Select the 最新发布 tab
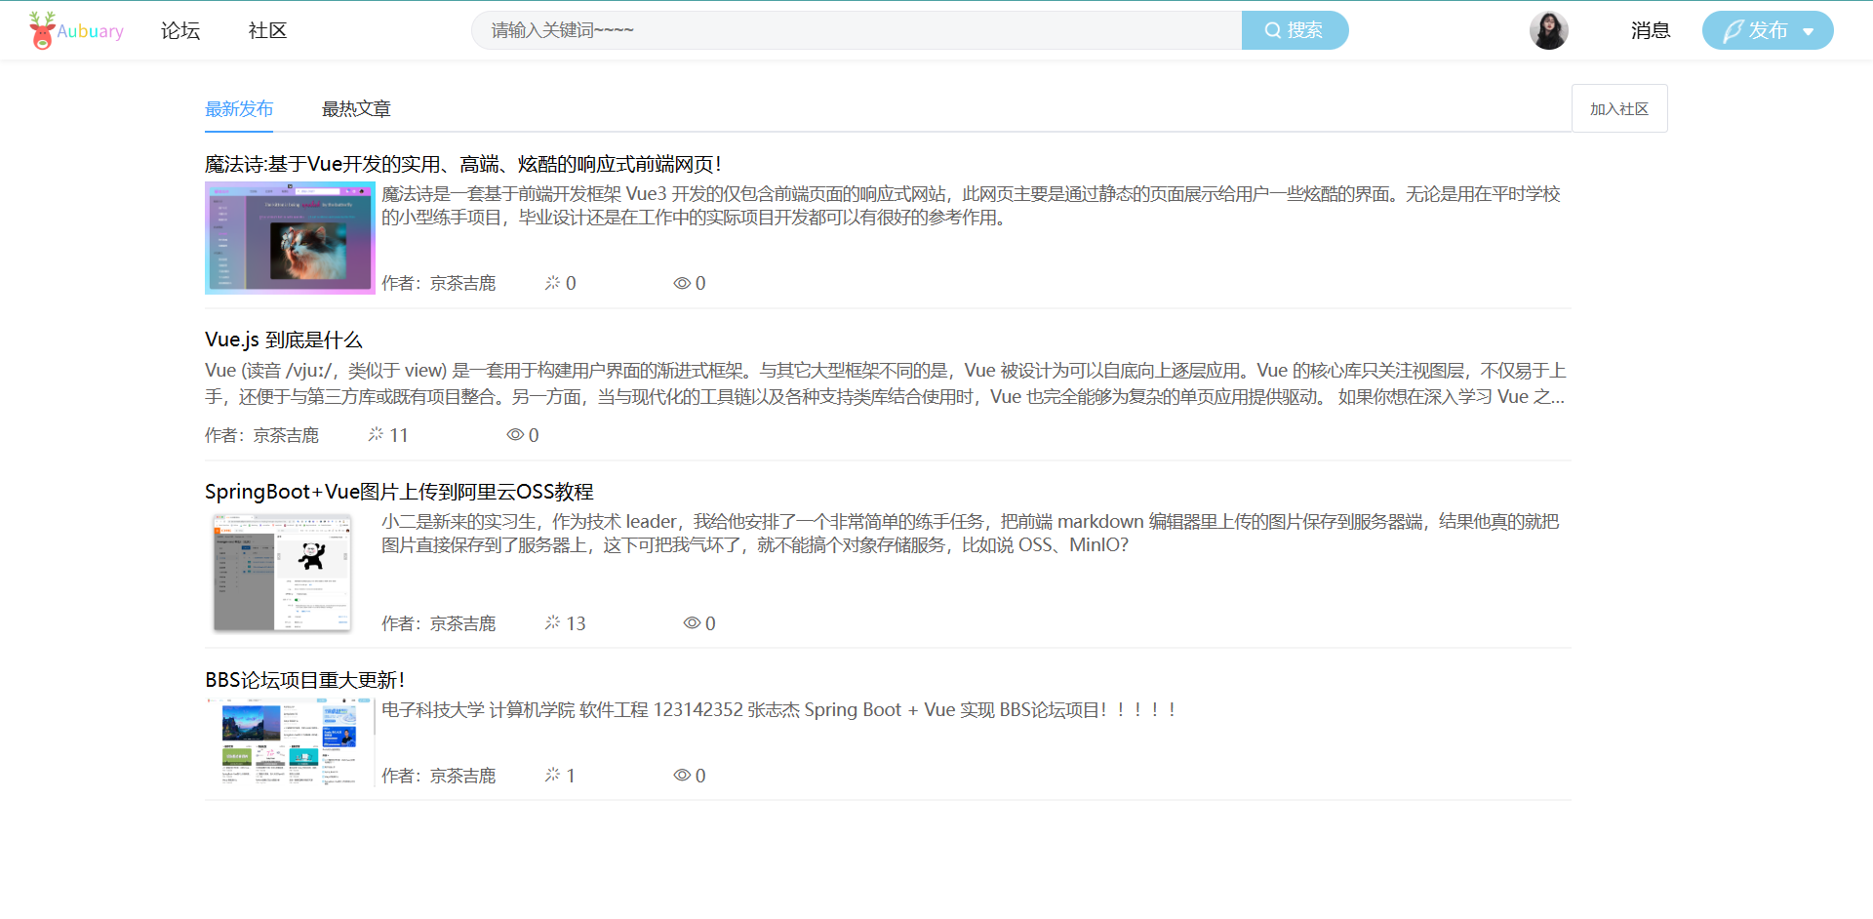Viewport: 1873px width, 919px height. [x=239, y=108]
